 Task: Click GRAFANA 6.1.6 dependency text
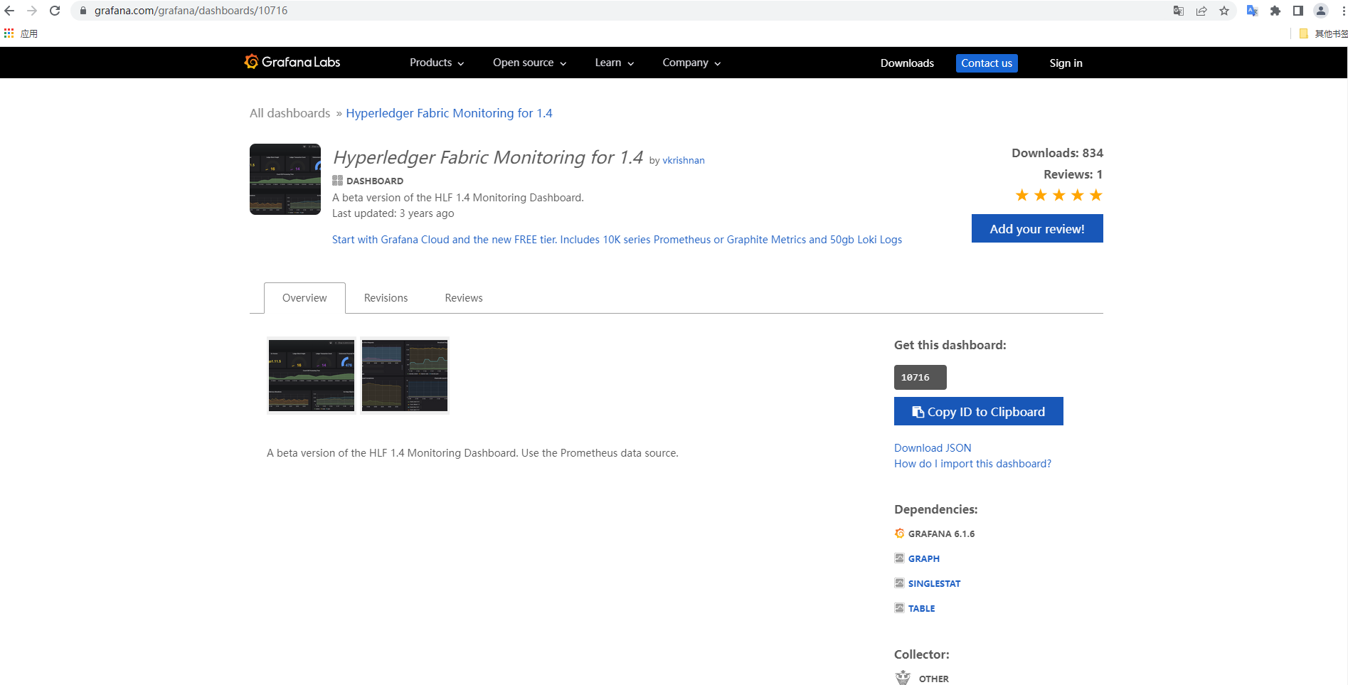(x=941, y=534)
